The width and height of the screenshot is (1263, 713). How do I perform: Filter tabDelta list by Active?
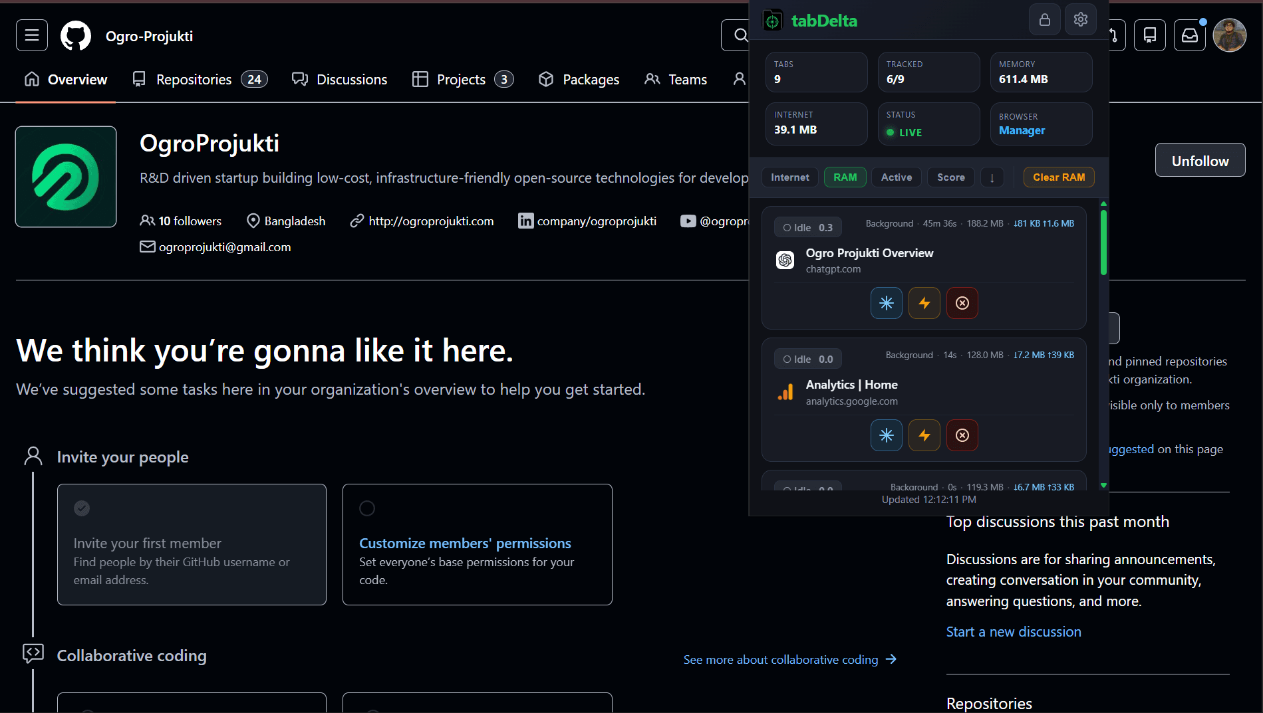tap(896, 177)
